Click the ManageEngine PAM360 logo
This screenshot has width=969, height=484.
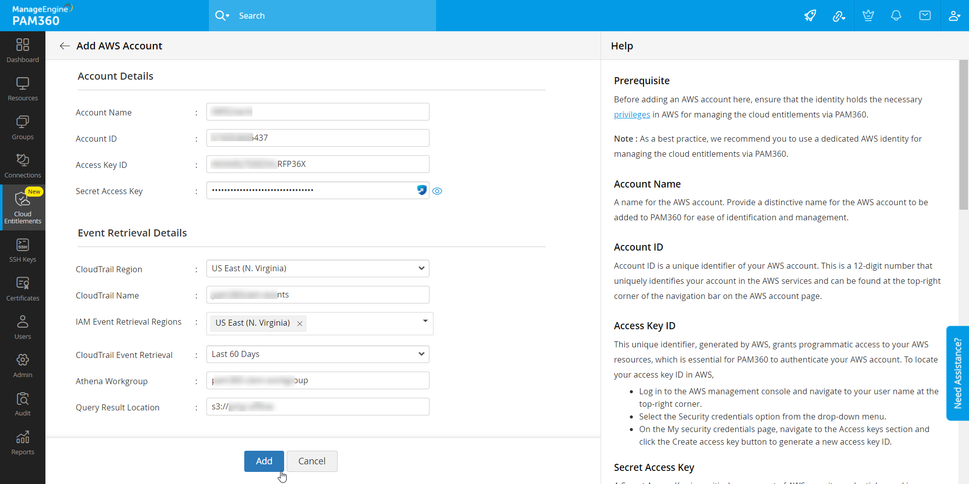tap(42, 16)
